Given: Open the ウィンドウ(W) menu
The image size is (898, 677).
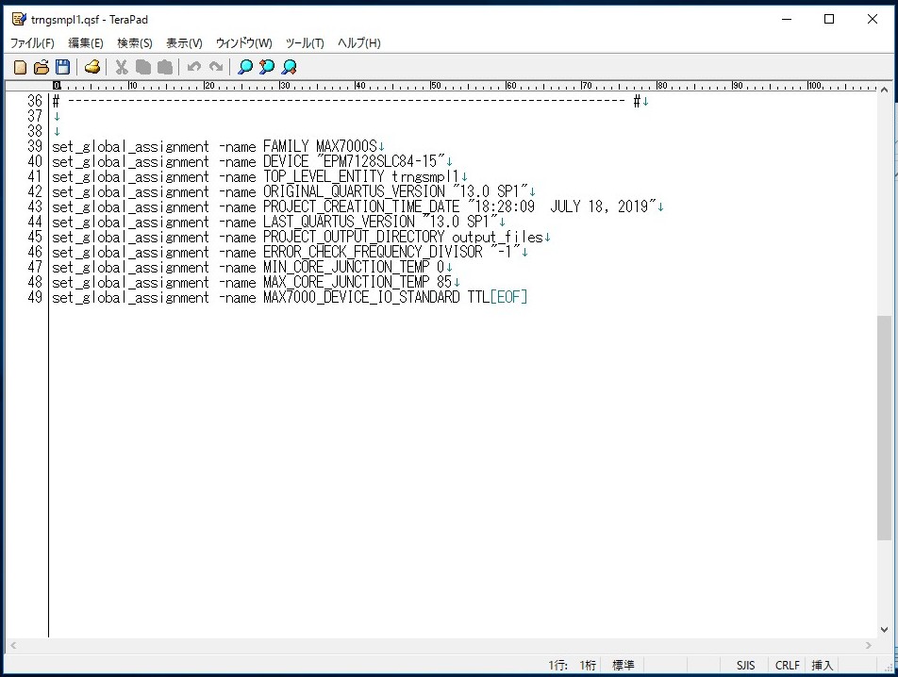Looking at the screenshot, I should [243, 43].
